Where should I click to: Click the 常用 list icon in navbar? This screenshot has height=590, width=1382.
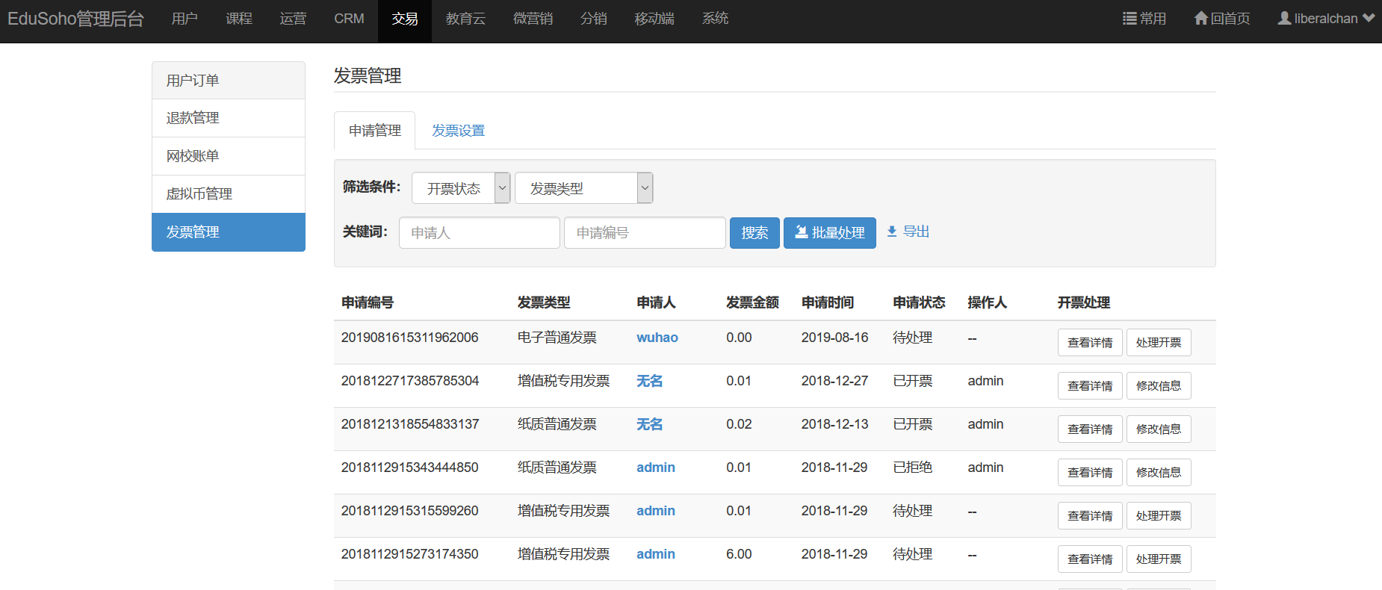coord(1129,19)
